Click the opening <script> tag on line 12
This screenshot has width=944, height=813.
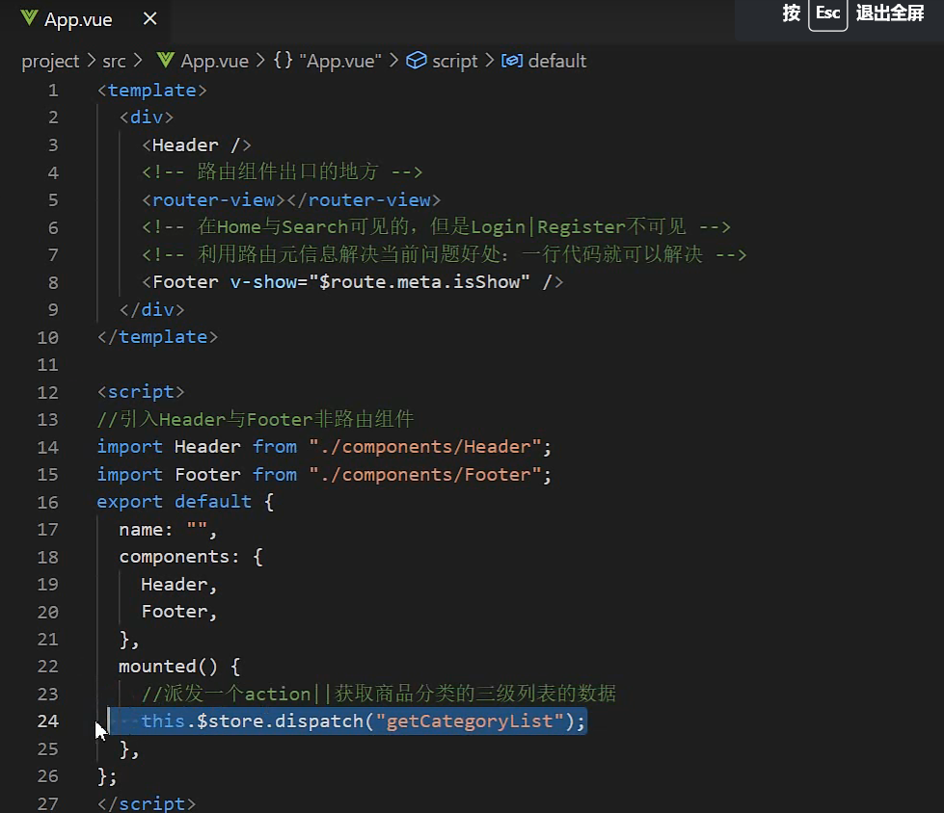click(x=141, y=392)
